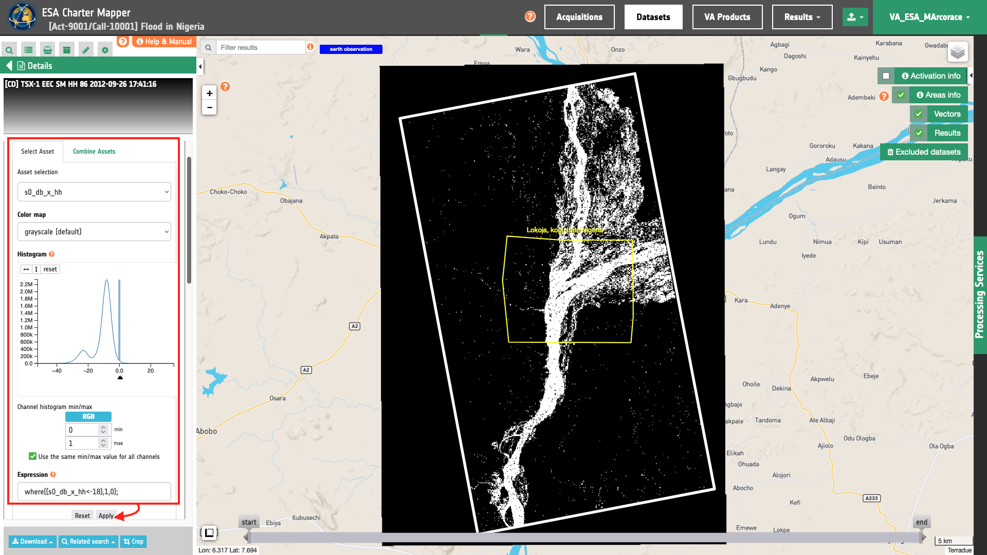Click the min value stepper arrows
Viewport: 987px width, 555px height.
pyautogui.click(x=103, y=430)
